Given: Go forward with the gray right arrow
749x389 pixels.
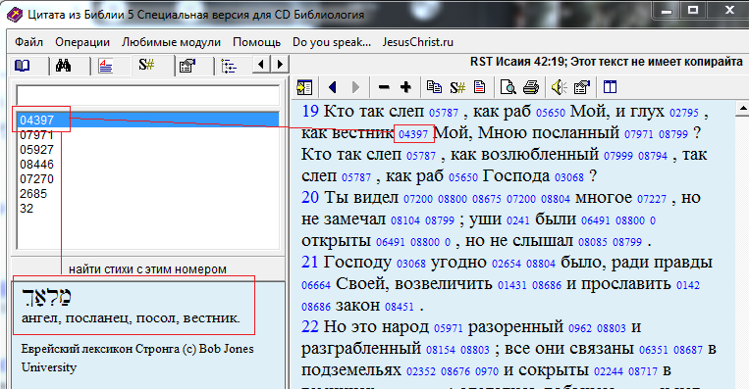Looking at the screenshot, I should [355, 87].
